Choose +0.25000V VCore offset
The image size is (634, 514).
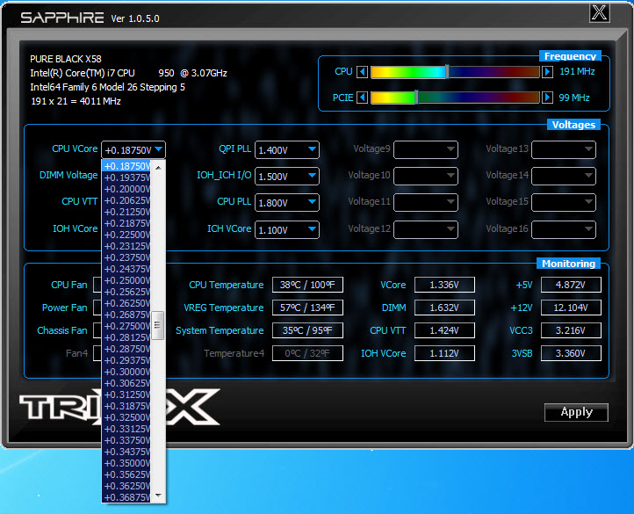[x=126, y=280]
